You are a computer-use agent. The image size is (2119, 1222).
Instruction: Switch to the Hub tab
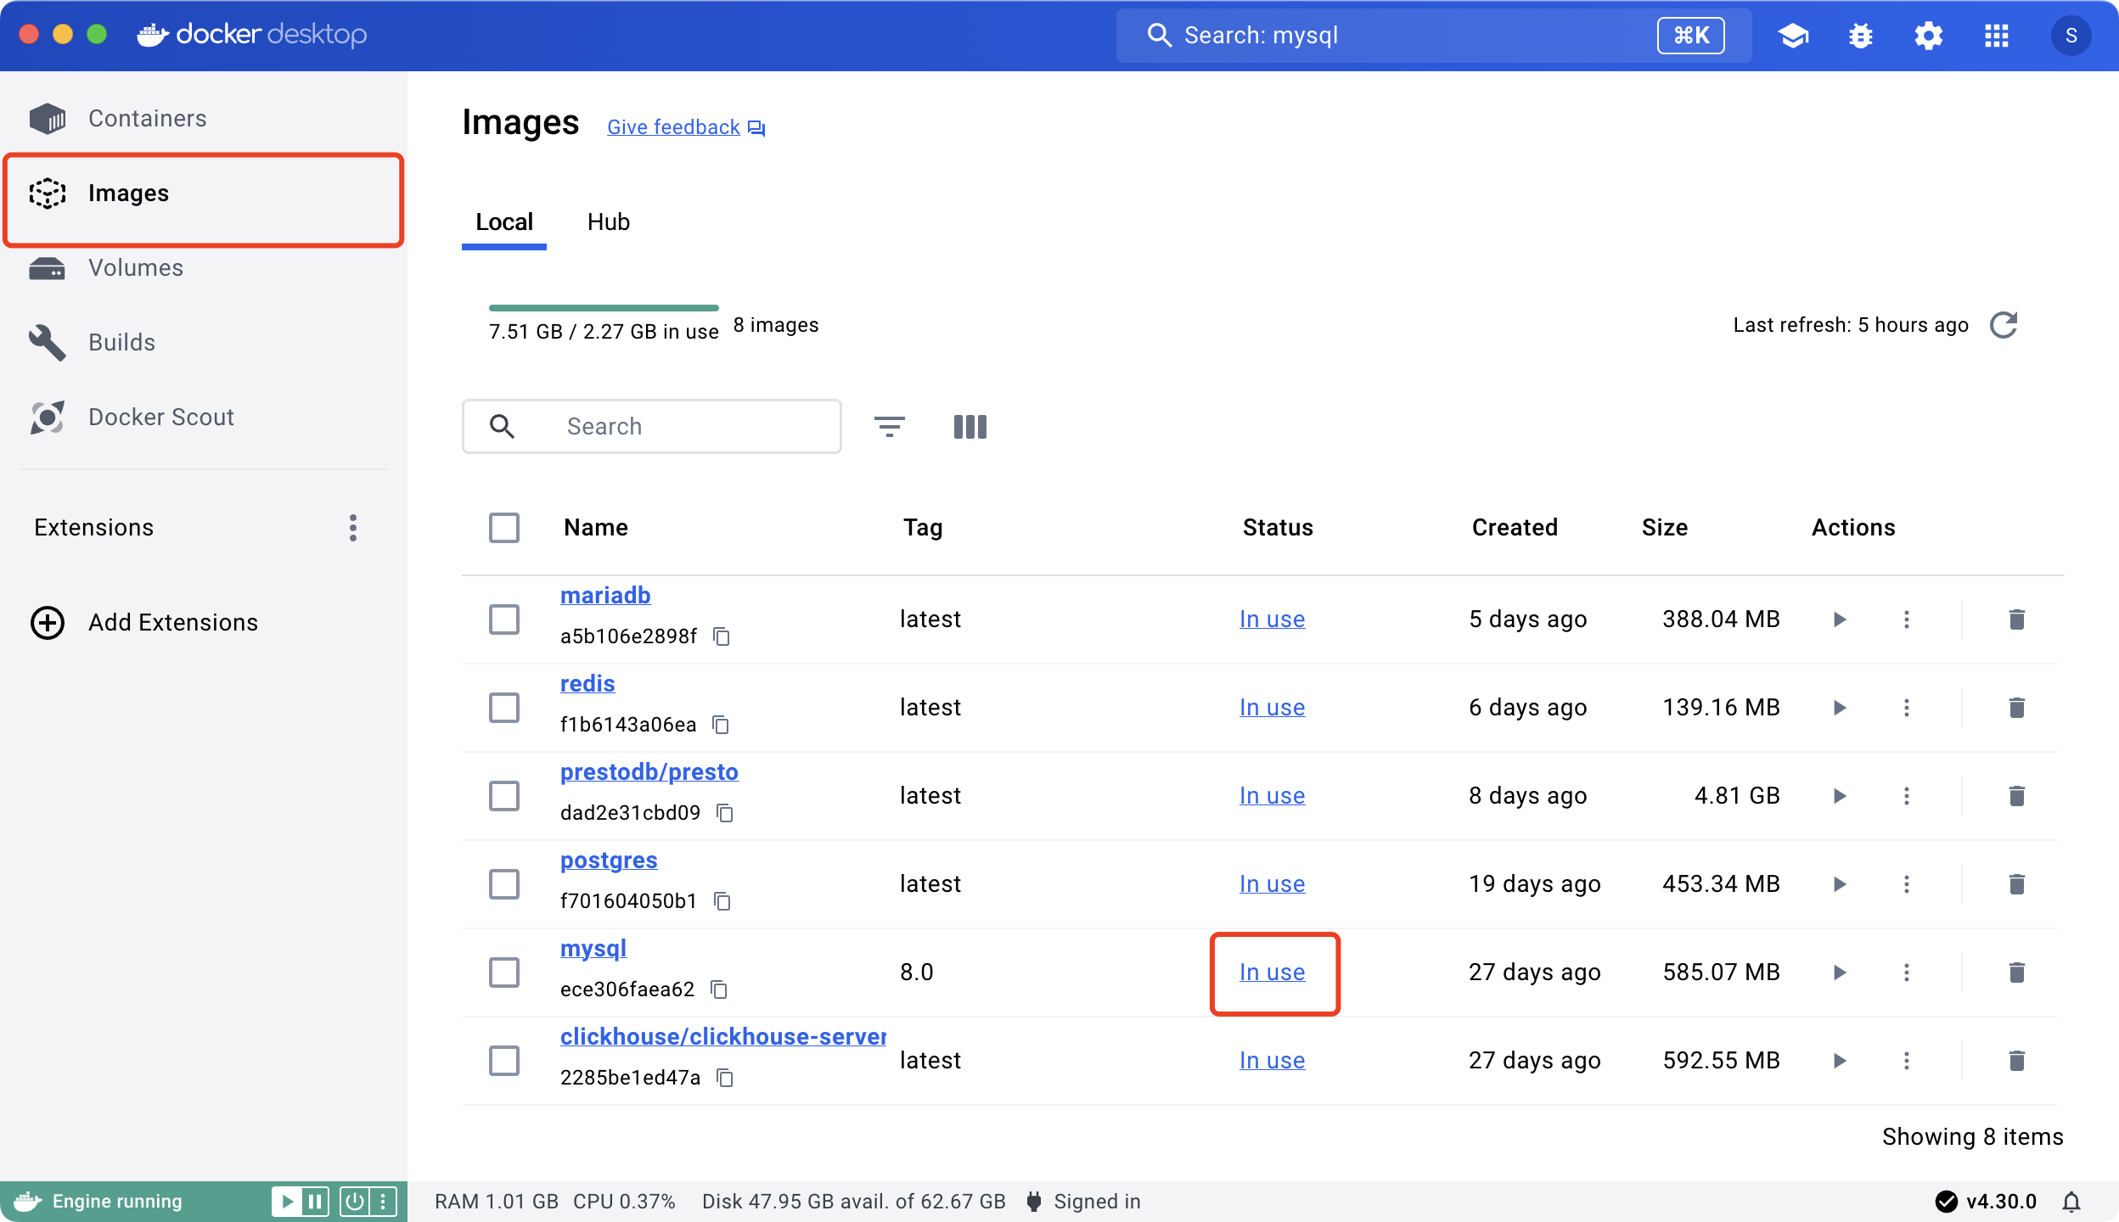609,222
